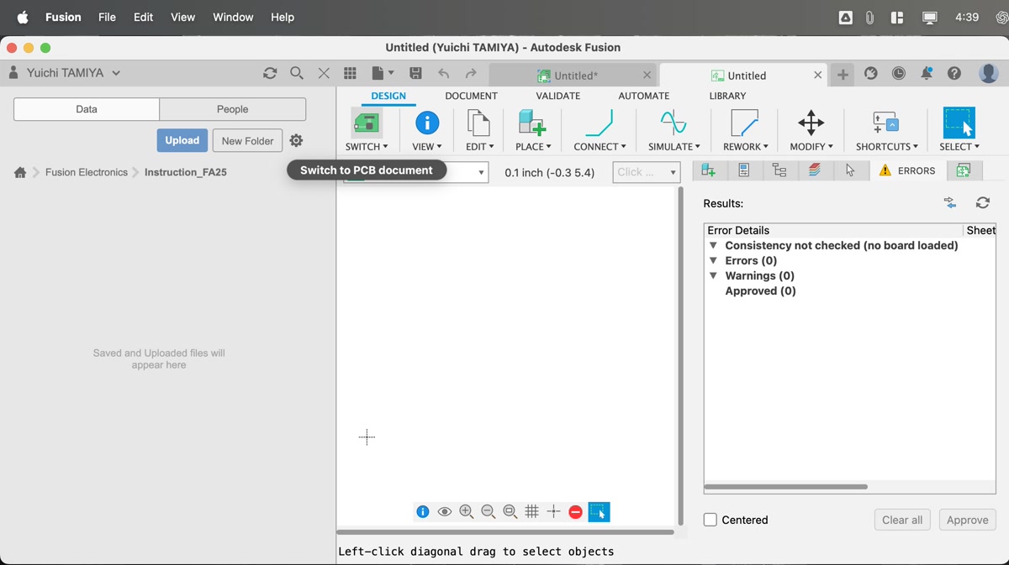
Task: Select the Modify move arrows icon
Action: tap(811, 123)
